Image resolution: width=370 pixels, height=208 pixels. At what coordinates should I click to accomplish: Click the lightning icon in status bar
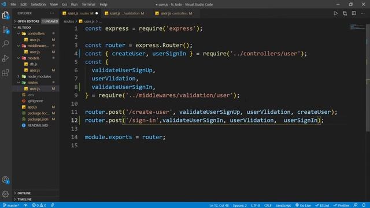click(x=53, y=206)
